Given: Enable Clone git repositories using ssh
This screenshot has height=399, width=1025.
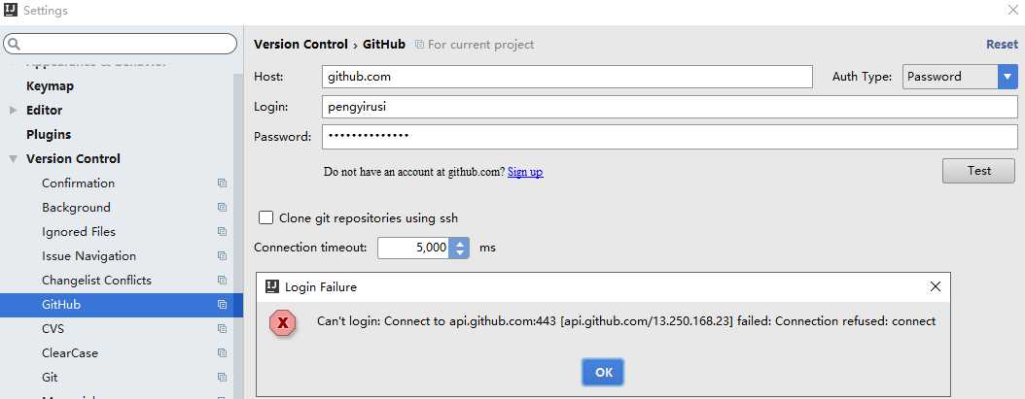Looking at the screenshot, I should coord(265,218).
